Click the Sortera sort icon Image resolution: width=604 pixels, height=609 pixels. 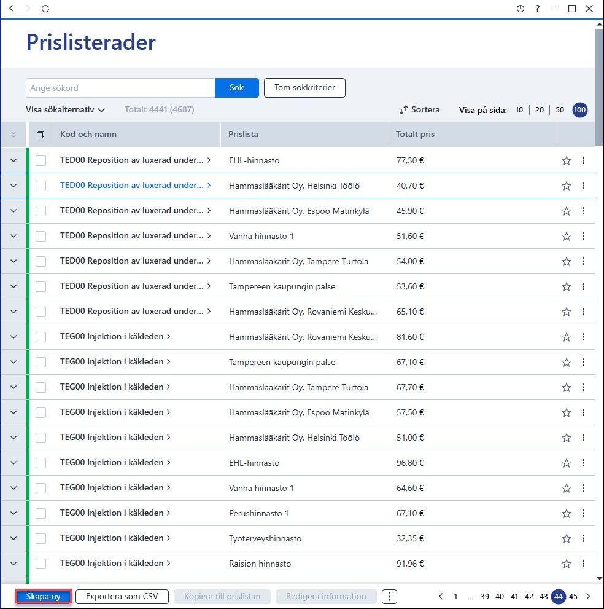tap(403, 110)
